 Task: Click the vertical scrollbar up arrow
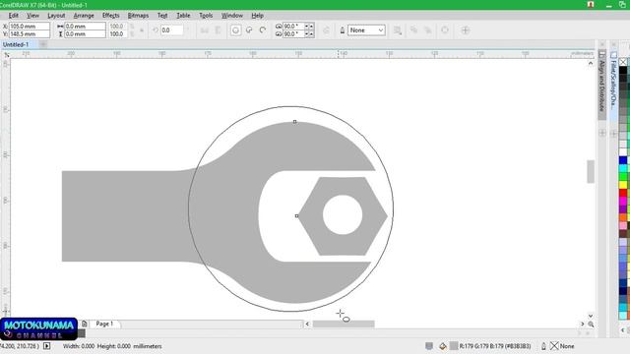591,63
